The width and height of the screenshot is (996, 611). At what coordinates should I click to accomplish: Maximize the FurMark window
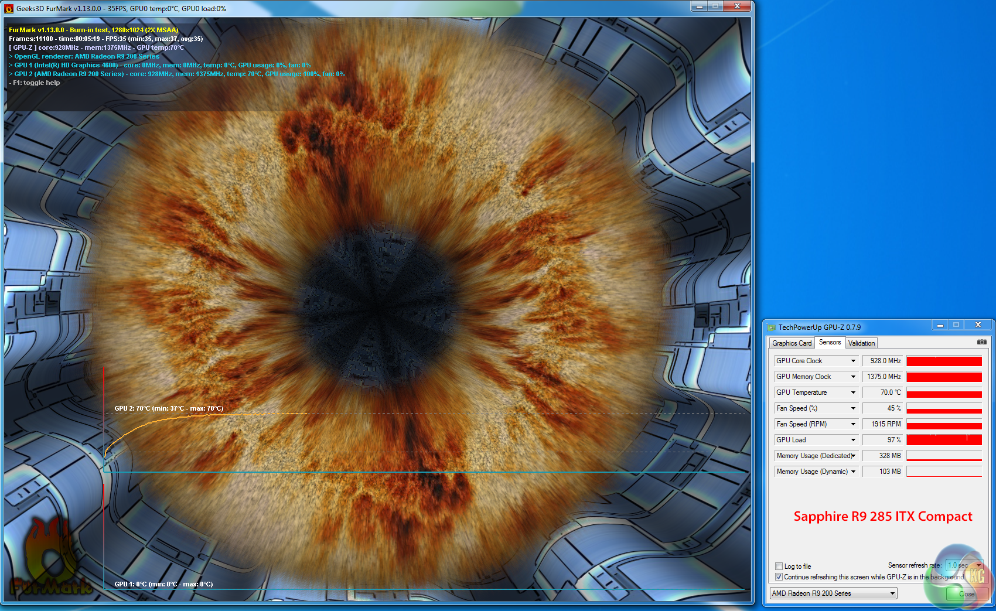(715, 6)
